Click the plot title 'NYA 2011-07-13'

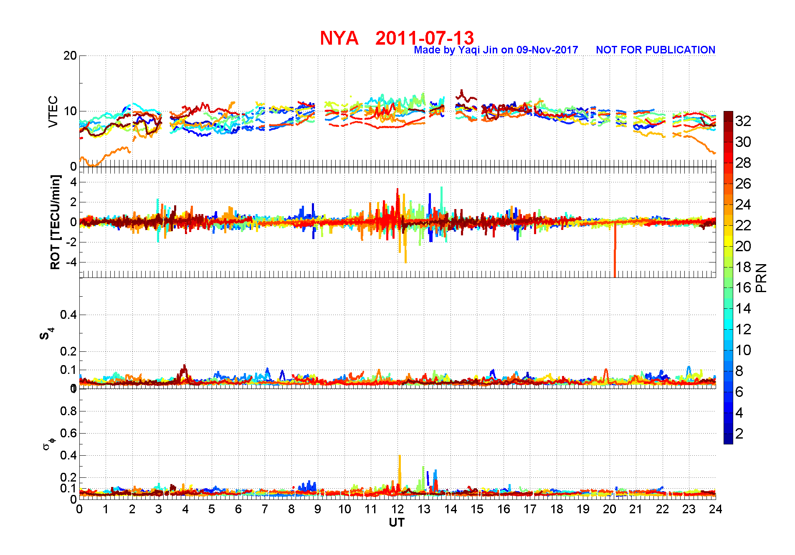397,38
